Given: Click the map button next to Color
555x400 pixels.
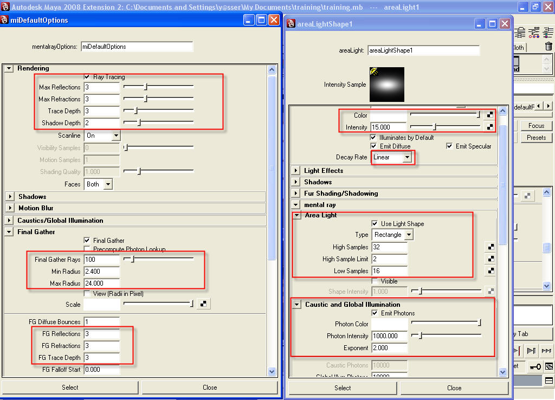Looking at the screenshot, I should (490, 115).
